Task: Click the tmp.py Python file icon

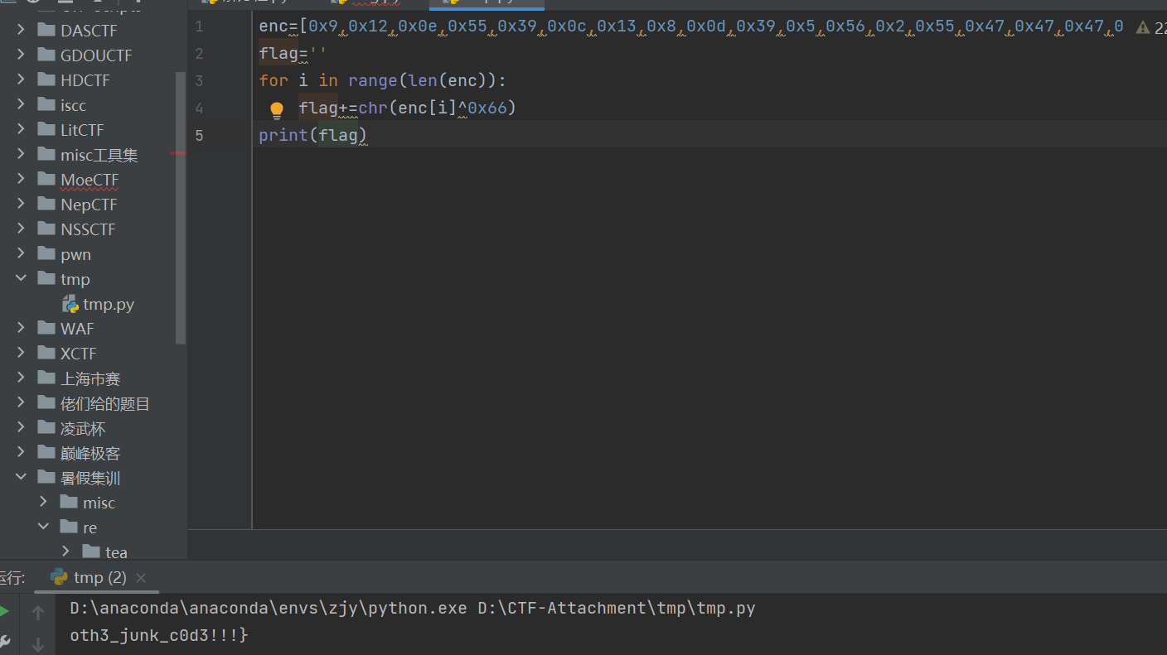Action: coord(70,305)
